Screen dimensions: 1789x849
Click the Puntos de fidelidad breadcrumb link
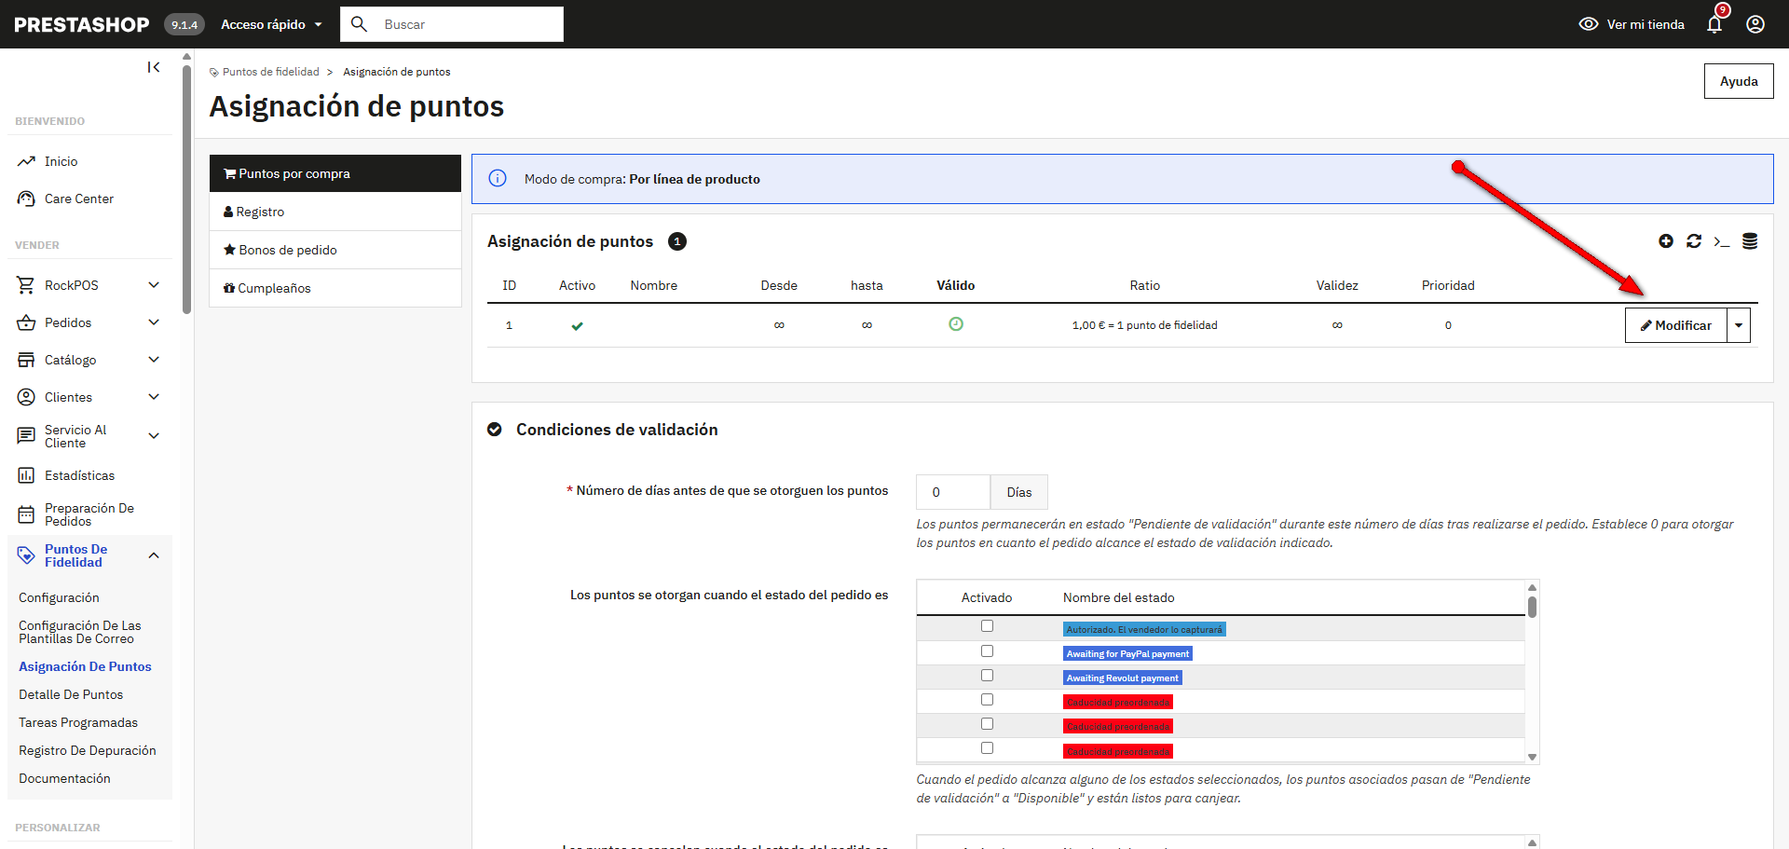[x=271, y=72]
